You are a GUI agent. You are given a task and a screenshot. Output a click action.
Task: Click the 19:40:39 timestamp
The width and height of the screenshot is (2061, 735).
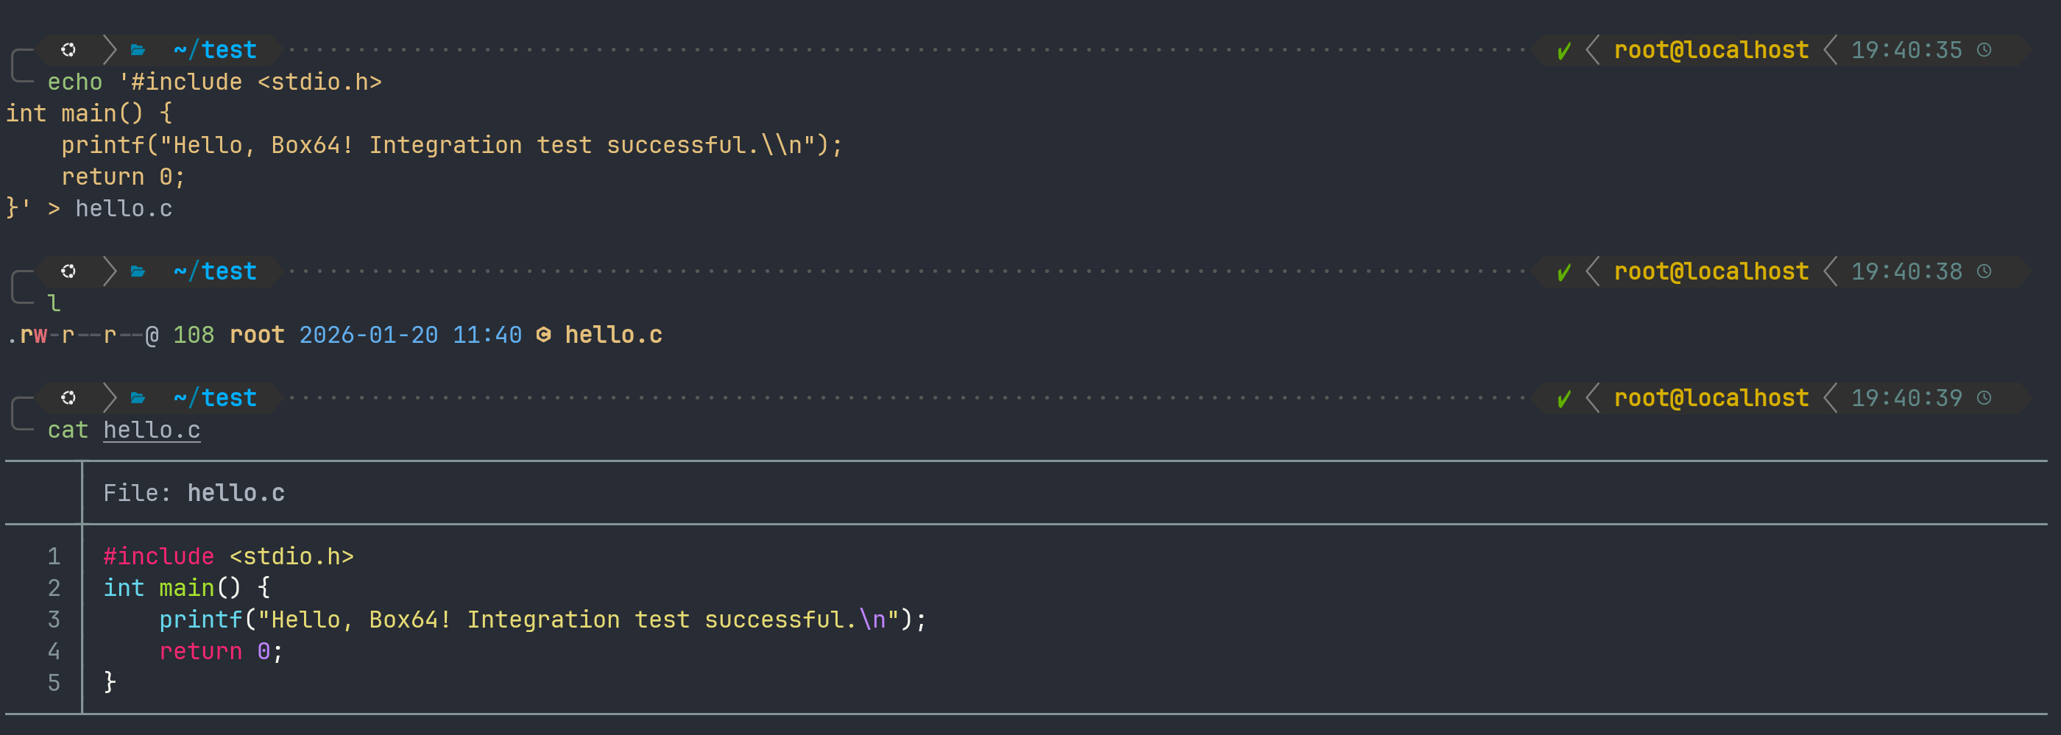click(1906, 398)
